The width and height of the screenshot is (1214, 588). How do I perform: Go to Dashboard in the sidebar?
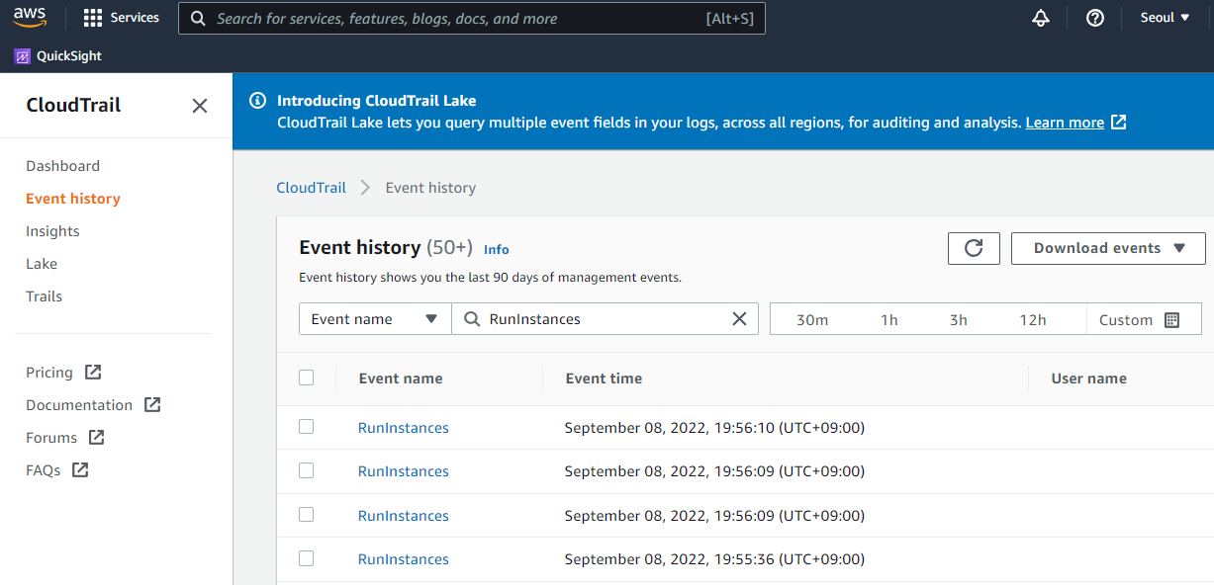pyautogui.click(x=62, y=166)
